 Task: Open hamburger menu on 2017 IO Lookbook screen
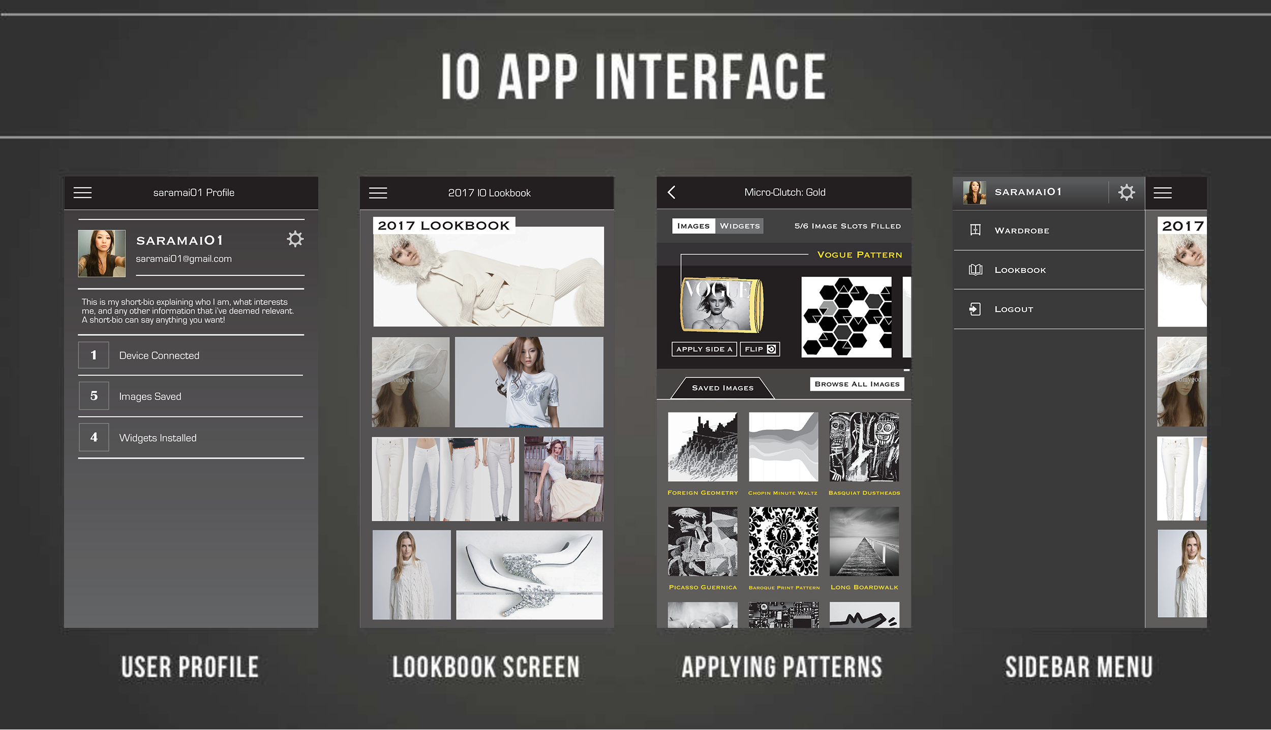tap(378, 193)
